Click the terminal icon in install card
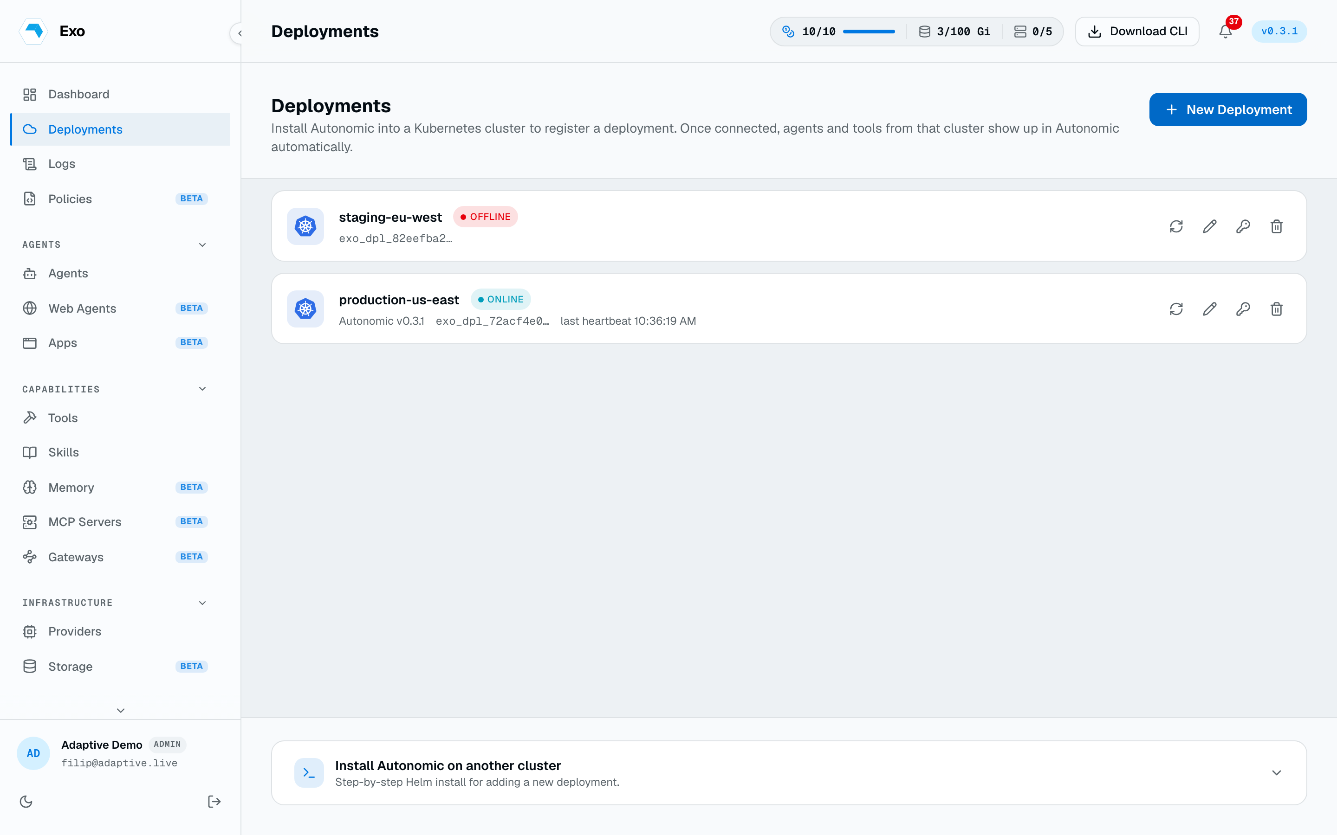This screenshot has height=835, width=1337. point(309,772)
